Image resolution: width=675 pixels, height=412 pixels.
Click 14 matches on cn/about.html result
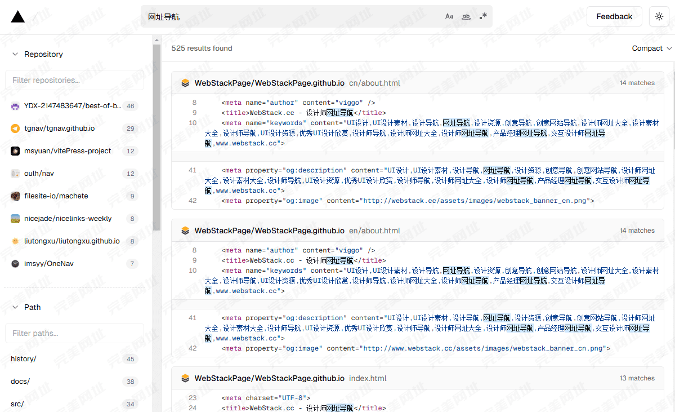(637, 83)
